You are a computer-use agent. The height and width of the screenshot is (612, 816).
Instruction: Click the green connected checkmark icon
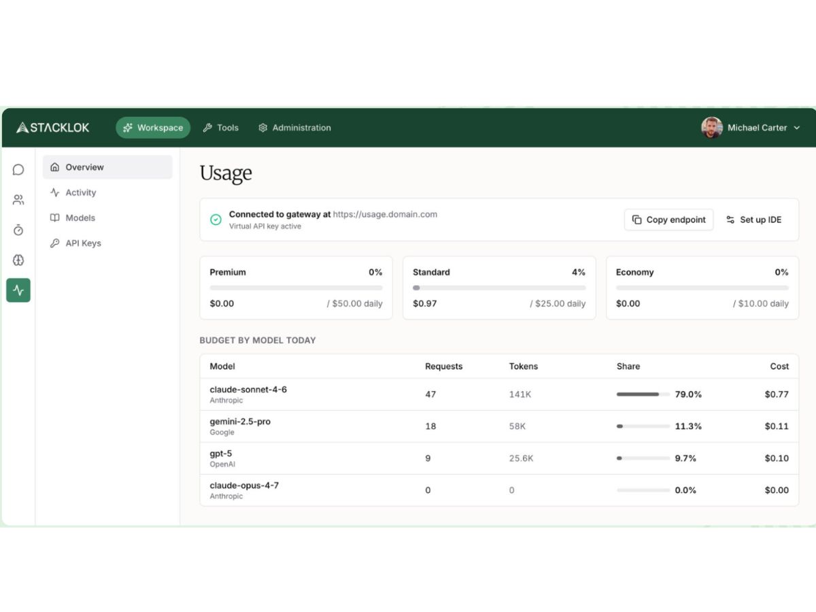[216, 220]
